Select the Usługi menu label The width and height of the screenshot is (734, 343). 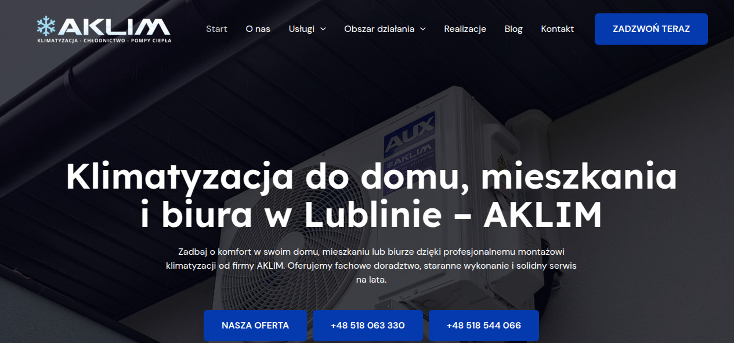pyautogui.click(x=302, y=28)
